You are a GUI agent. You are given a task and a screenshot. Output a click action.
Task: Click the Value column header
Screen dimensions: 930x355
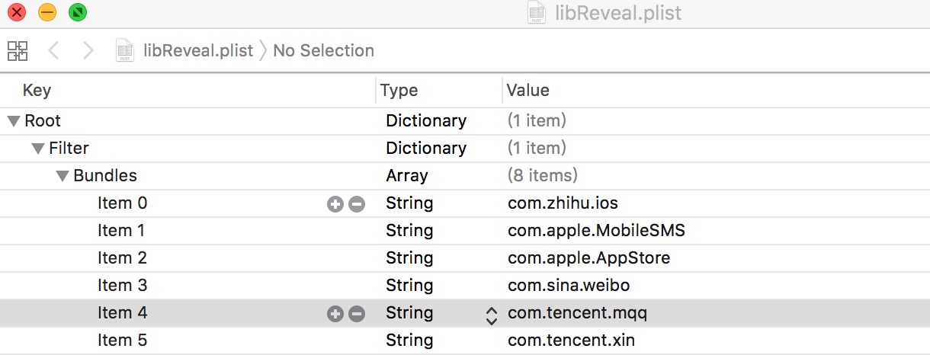point(528,91)
